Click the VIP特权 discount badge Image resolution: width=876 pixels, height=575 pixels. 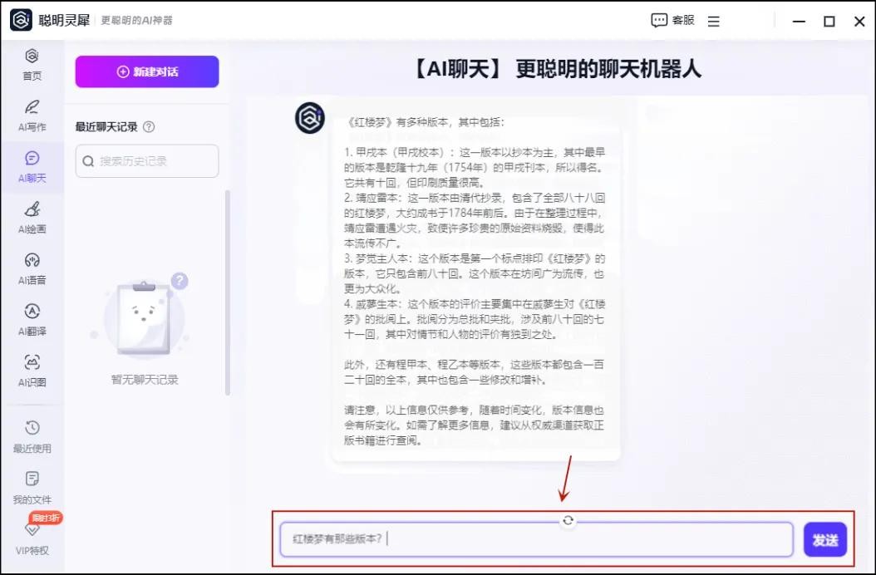point(47,518)
